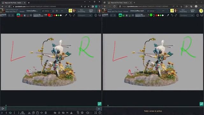Toggle ghosting layers icon in left window
204x115 pixels.
pos(63,113)
